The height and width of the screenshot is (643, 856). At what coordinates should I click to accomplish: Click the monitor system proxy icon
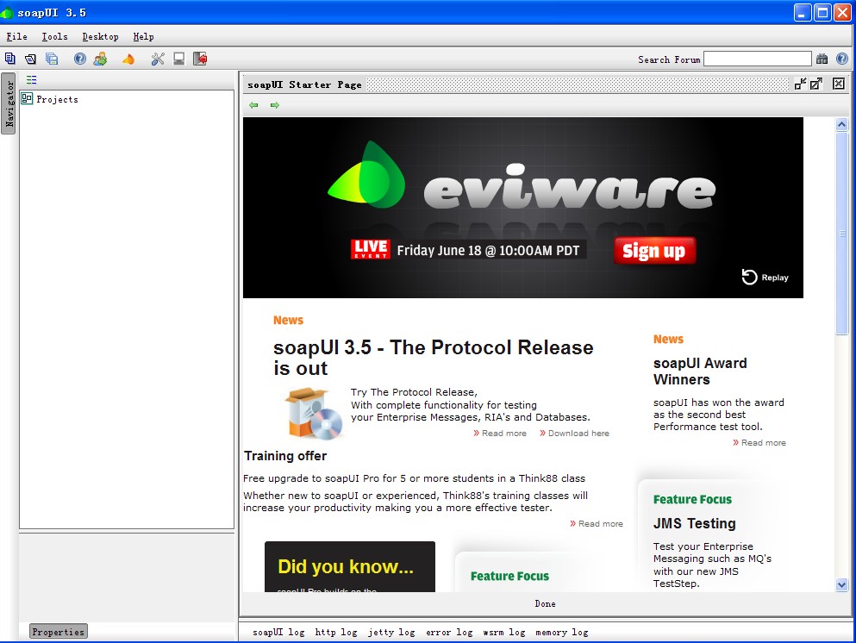[178, 59]
